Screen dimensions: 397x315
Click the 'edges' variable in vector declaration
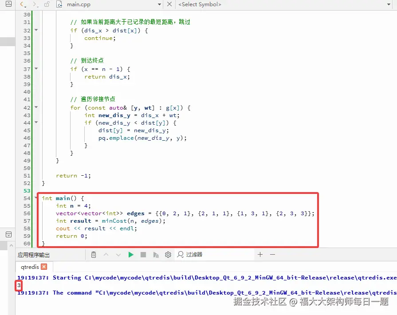(x=135, y=213)
